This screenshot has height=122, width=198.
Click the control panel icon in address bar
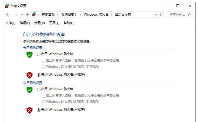[x=34, y=14]
